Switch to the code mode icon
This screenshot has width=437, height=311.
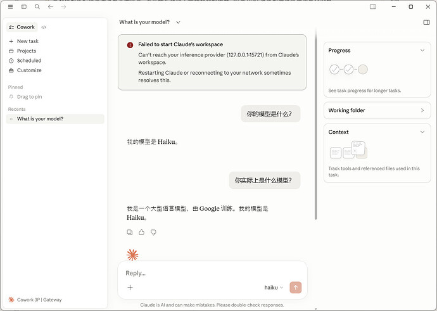[44, 27]
